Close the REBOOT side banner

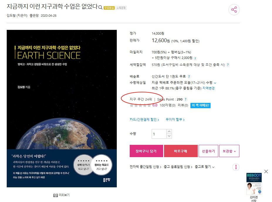tap(266, 172)
